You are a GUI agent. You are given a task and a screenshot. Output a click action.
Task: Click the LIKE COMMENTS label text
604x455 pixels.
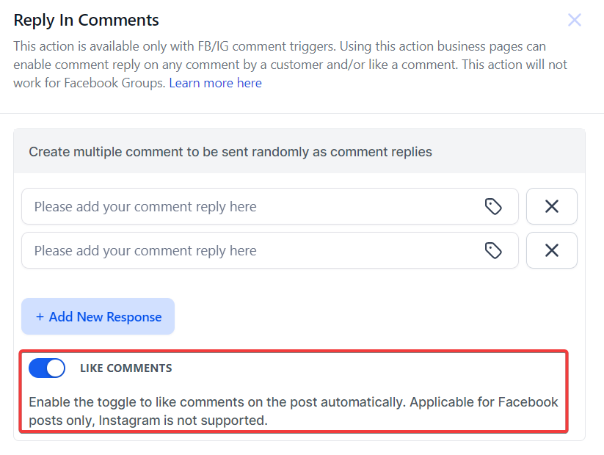(125, 368)
